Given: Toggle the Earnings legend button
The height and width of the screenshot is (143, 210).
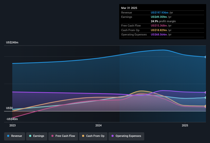Looking at the screenshot, I should click(x=37, y=136).
